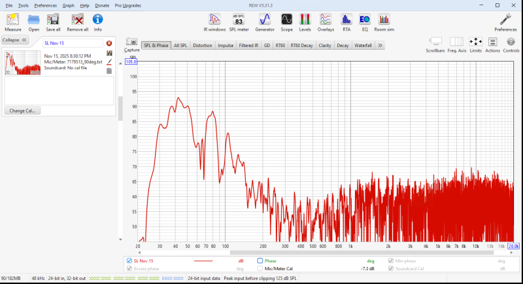
Task: Collapse the measurements side panel
Action: click(x=14, y=40)
